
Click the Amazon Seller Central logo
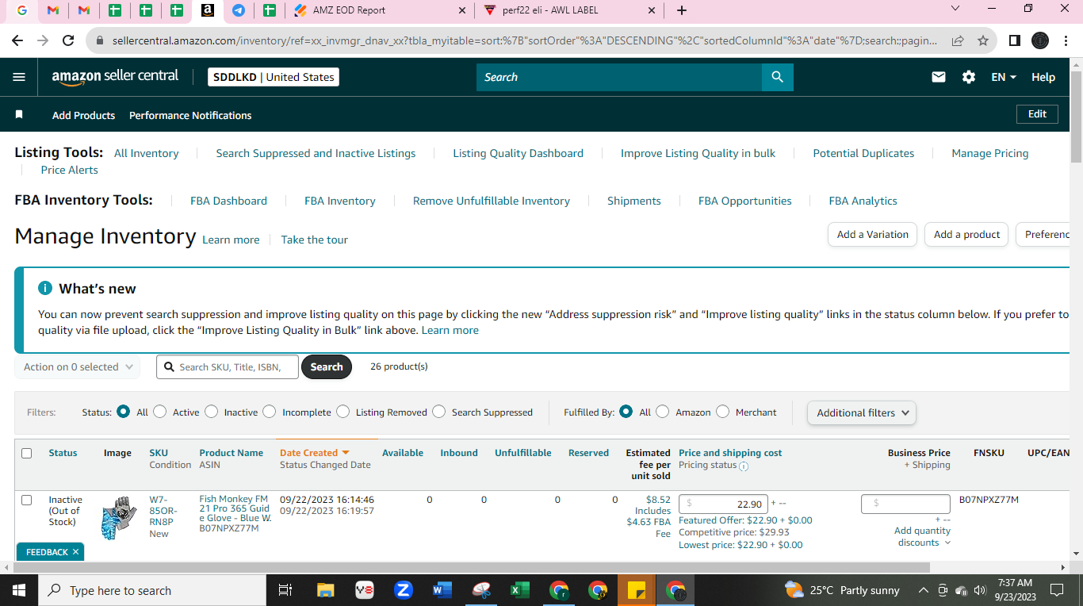pos(115,77)
